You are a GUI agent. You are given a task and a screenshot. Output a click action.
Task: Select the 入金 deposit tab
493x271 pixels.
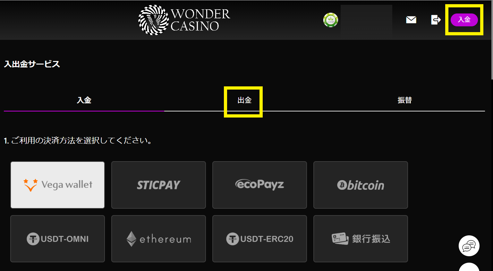(x=84, y=100)
